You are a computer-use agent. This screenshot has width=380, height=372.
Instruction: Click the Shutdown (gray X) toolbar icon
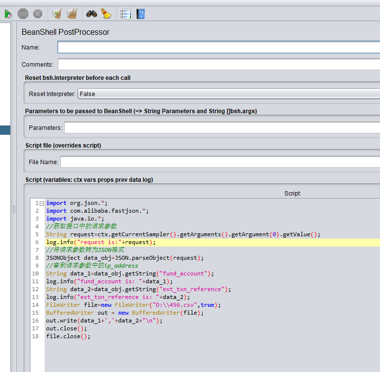point(38,14)
